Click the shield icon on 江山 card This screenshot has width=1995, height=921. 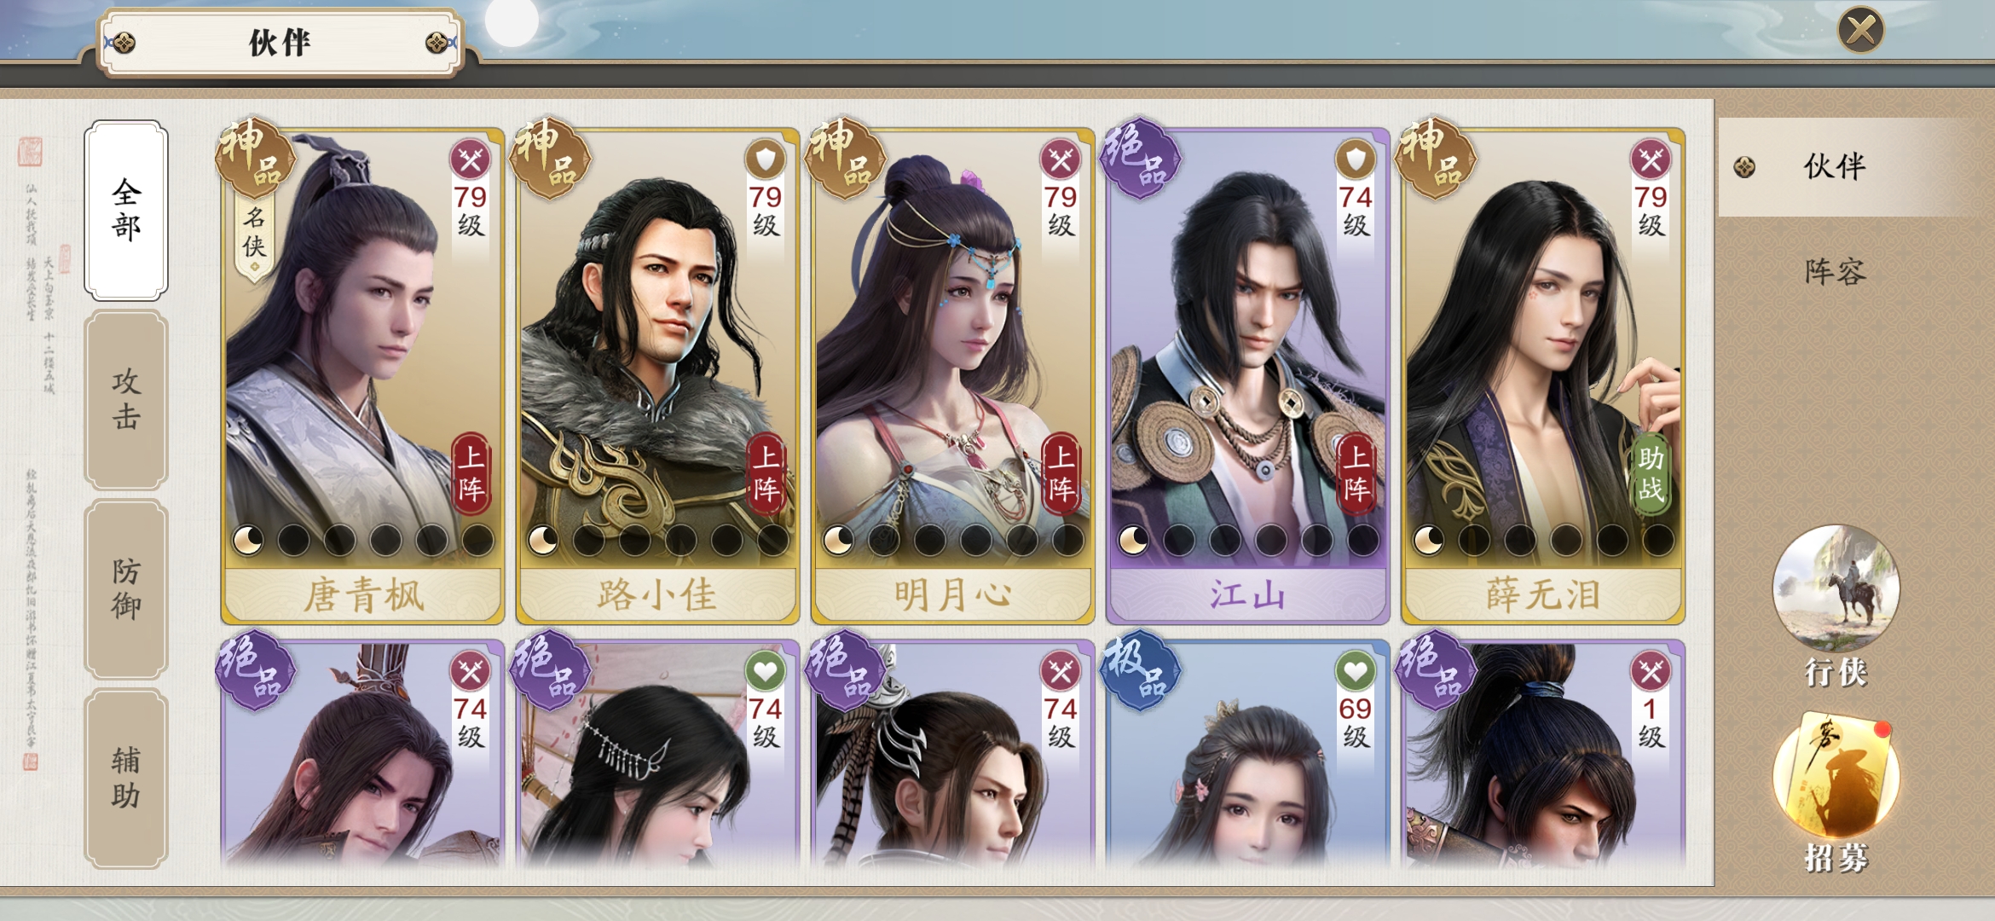1355,159
